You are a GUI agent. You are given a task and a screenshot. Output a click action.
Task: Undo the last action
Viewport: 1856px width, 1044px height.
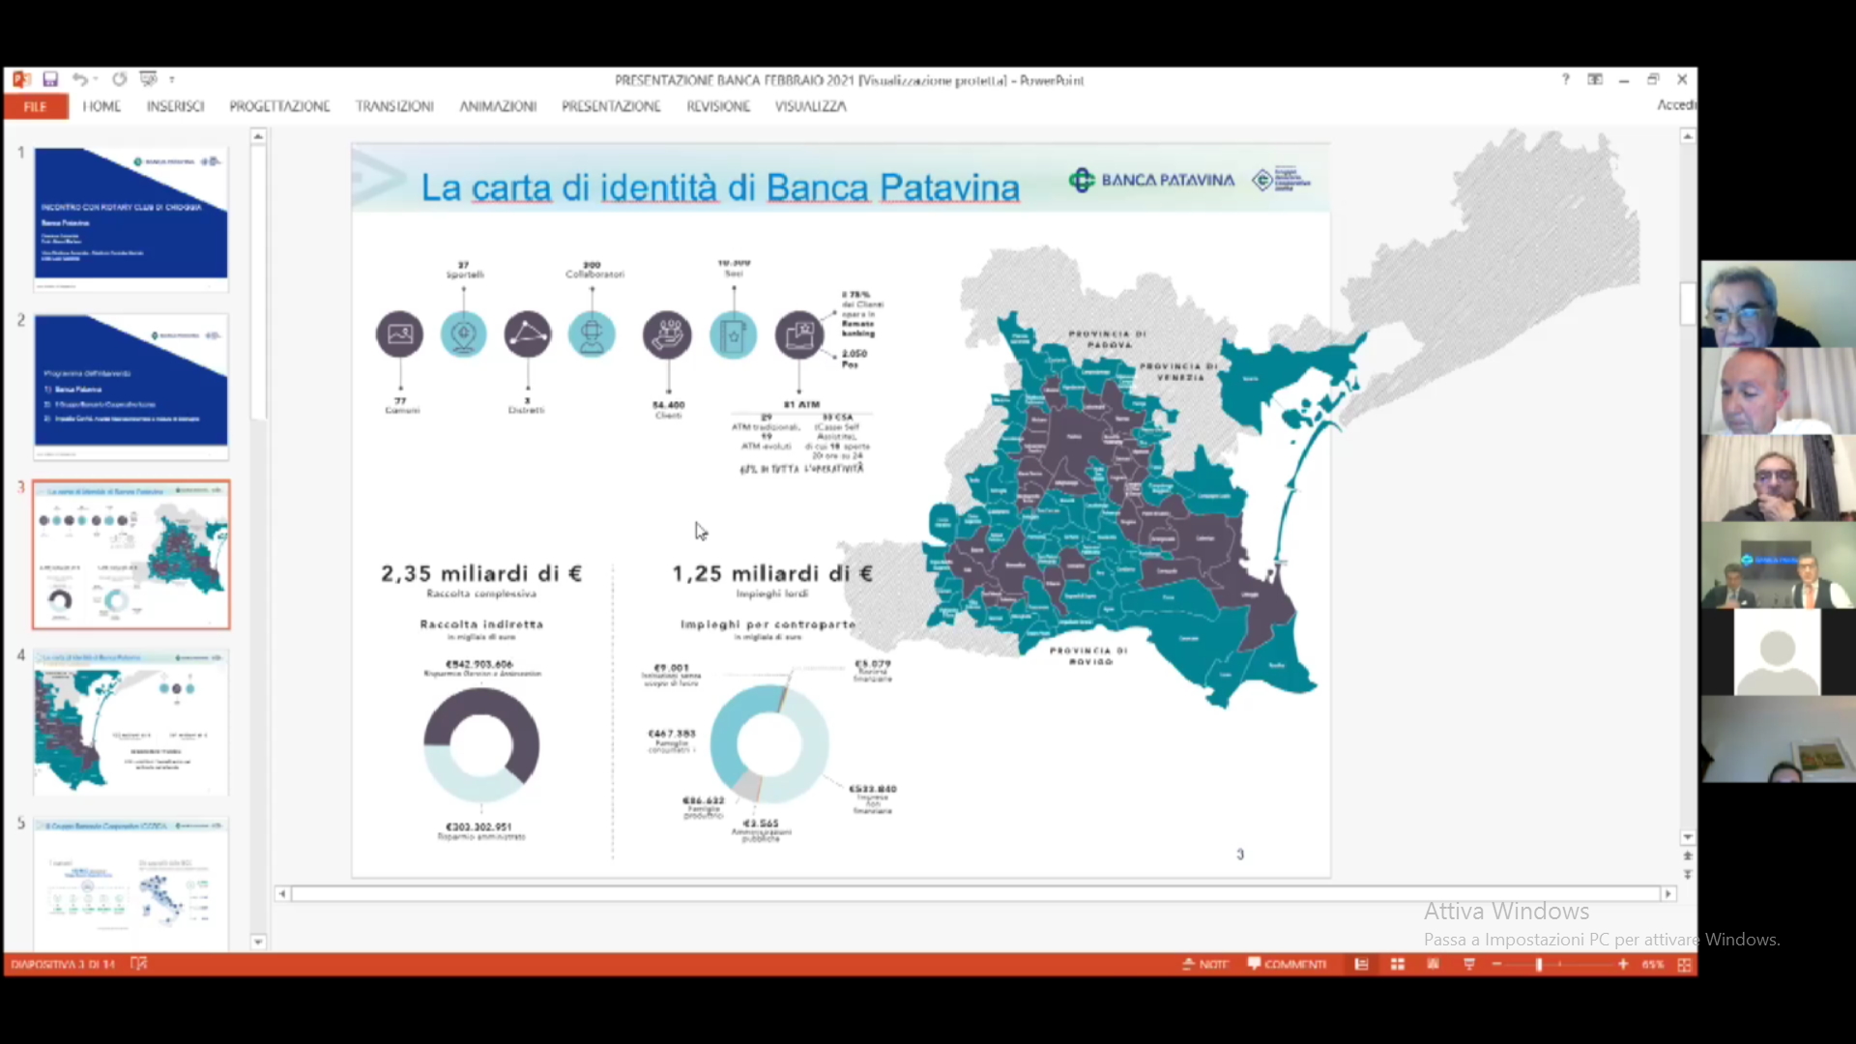[x=79, y=79]
